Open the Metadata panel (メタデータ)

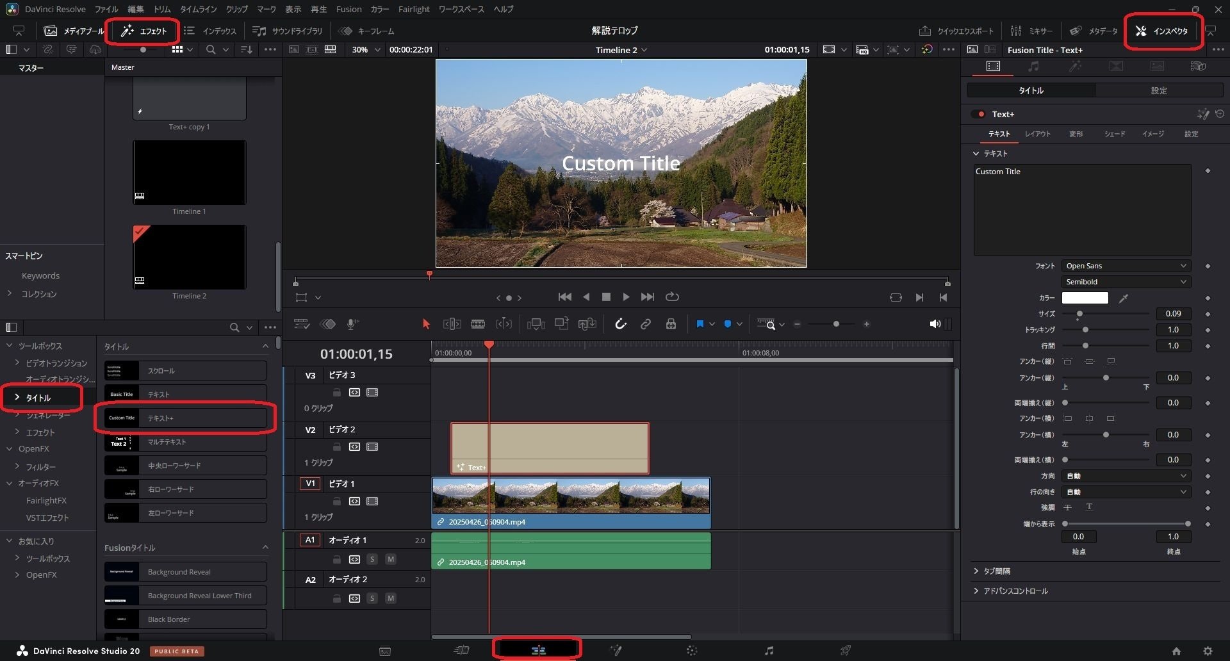pos(1094,31)
